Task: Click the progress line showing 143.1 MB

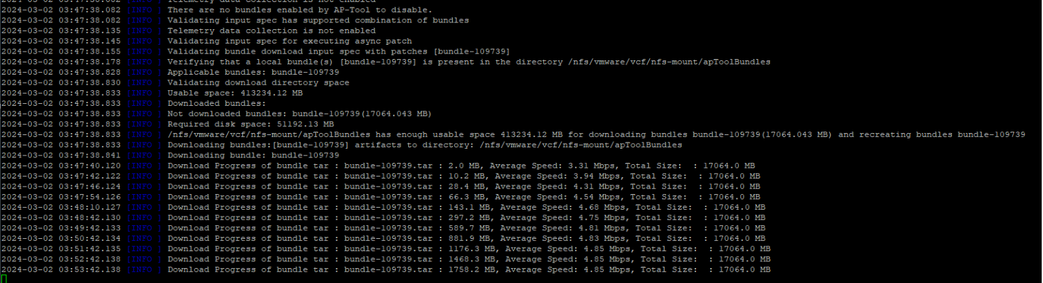Action: pos(466,207)
